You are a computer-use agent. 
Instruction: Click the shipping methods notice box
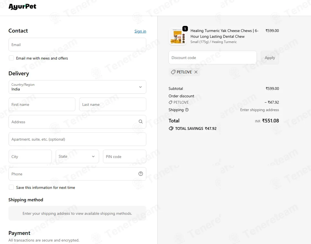[x=77, y=213]
